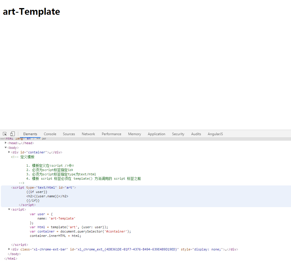Image resolution: width=291 pixels, height=262 pixels.
Task: Collapse the body element node
Action: pyautogui.click(x=6, y=148)
